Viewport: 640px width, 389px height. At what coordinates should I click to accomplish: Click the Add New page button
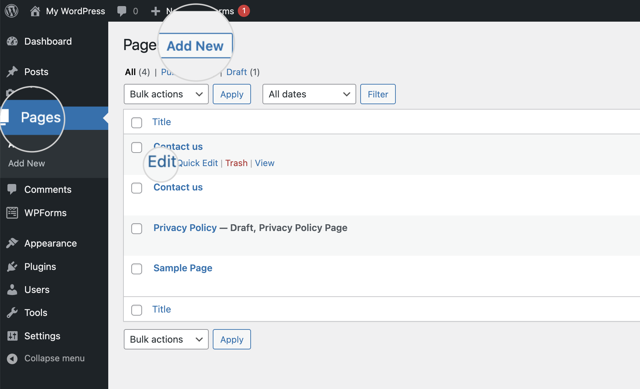click(x=195, y=46)
